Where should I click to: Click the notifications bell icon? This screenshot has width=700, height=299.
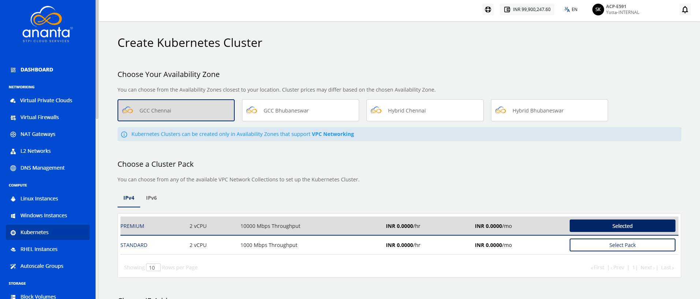point(685,10)
